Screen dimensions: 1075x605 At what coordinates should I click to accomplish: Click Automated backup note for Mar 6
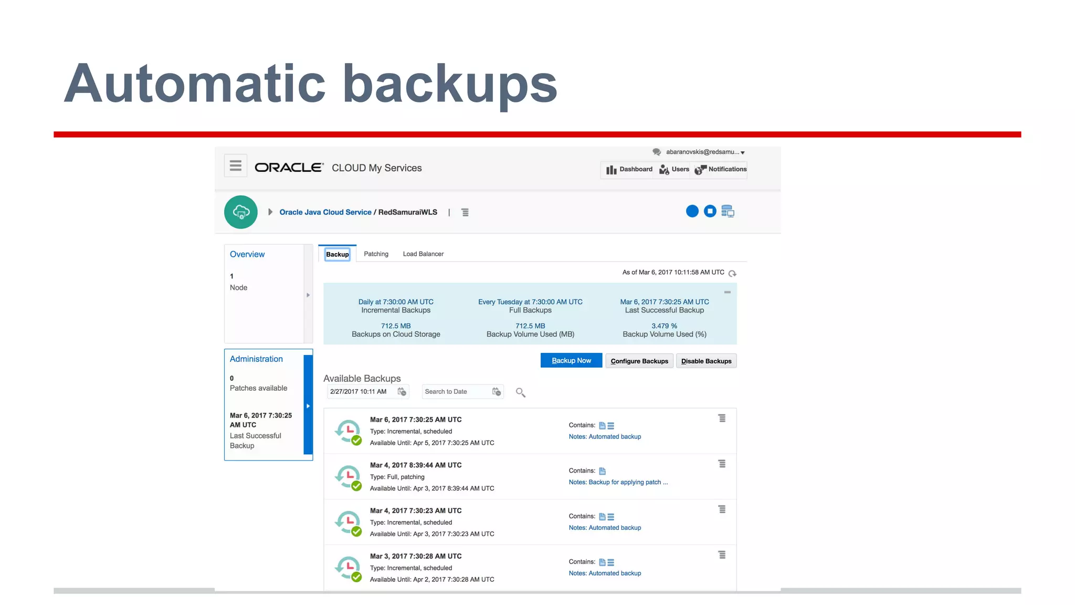[x=605, y=437]
